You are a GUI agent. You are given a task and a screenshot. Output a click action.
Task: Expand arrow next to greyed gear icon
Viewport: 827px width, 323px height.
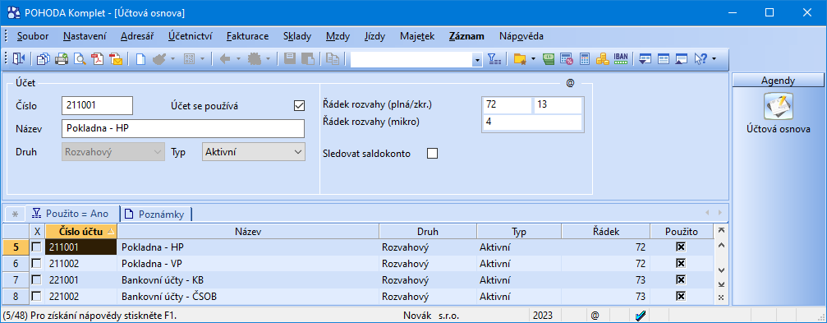point(268,59)
